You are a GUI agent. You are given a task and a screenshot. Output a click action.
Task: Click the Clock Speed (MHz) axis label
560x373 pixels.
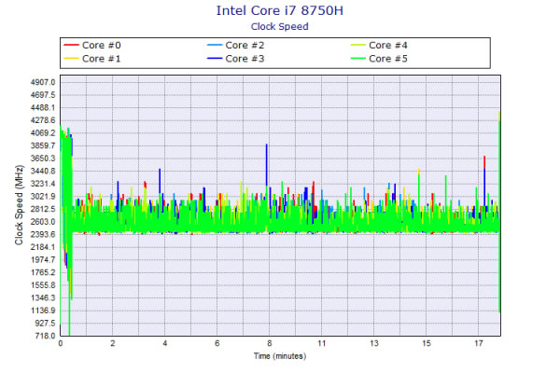click(x=19, y=205)
